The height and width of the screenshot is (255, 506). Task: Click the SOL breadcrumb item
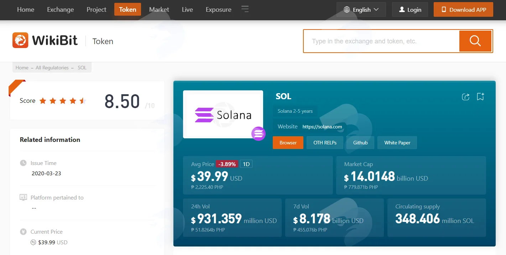coord(82,68)
